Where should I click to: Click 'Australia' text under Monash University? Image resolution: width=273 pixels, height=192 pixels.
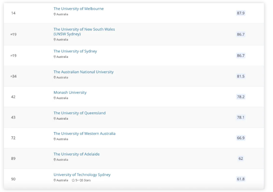click(x=62, y=98)
